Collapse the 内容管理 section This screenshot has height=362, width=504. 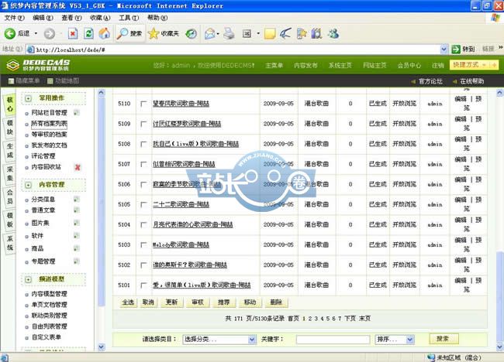[28, 185]
